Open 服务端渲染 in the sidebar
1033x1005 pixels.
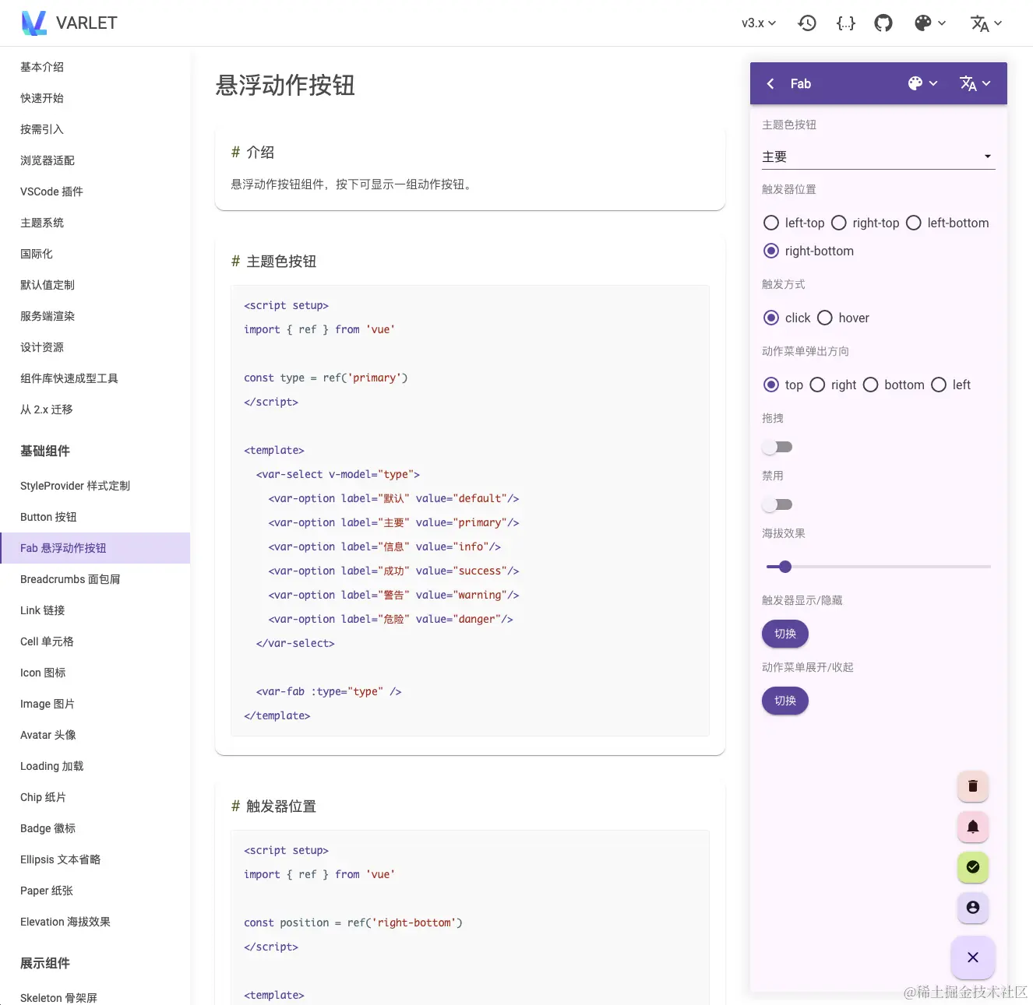tap(95, 316)
